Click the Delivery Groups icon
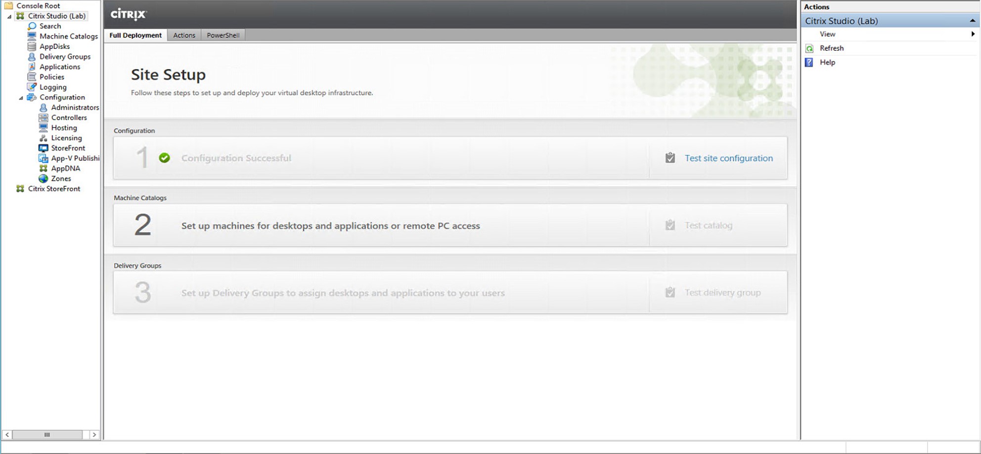This screenshot has width=981, height=454. (32, 57)
